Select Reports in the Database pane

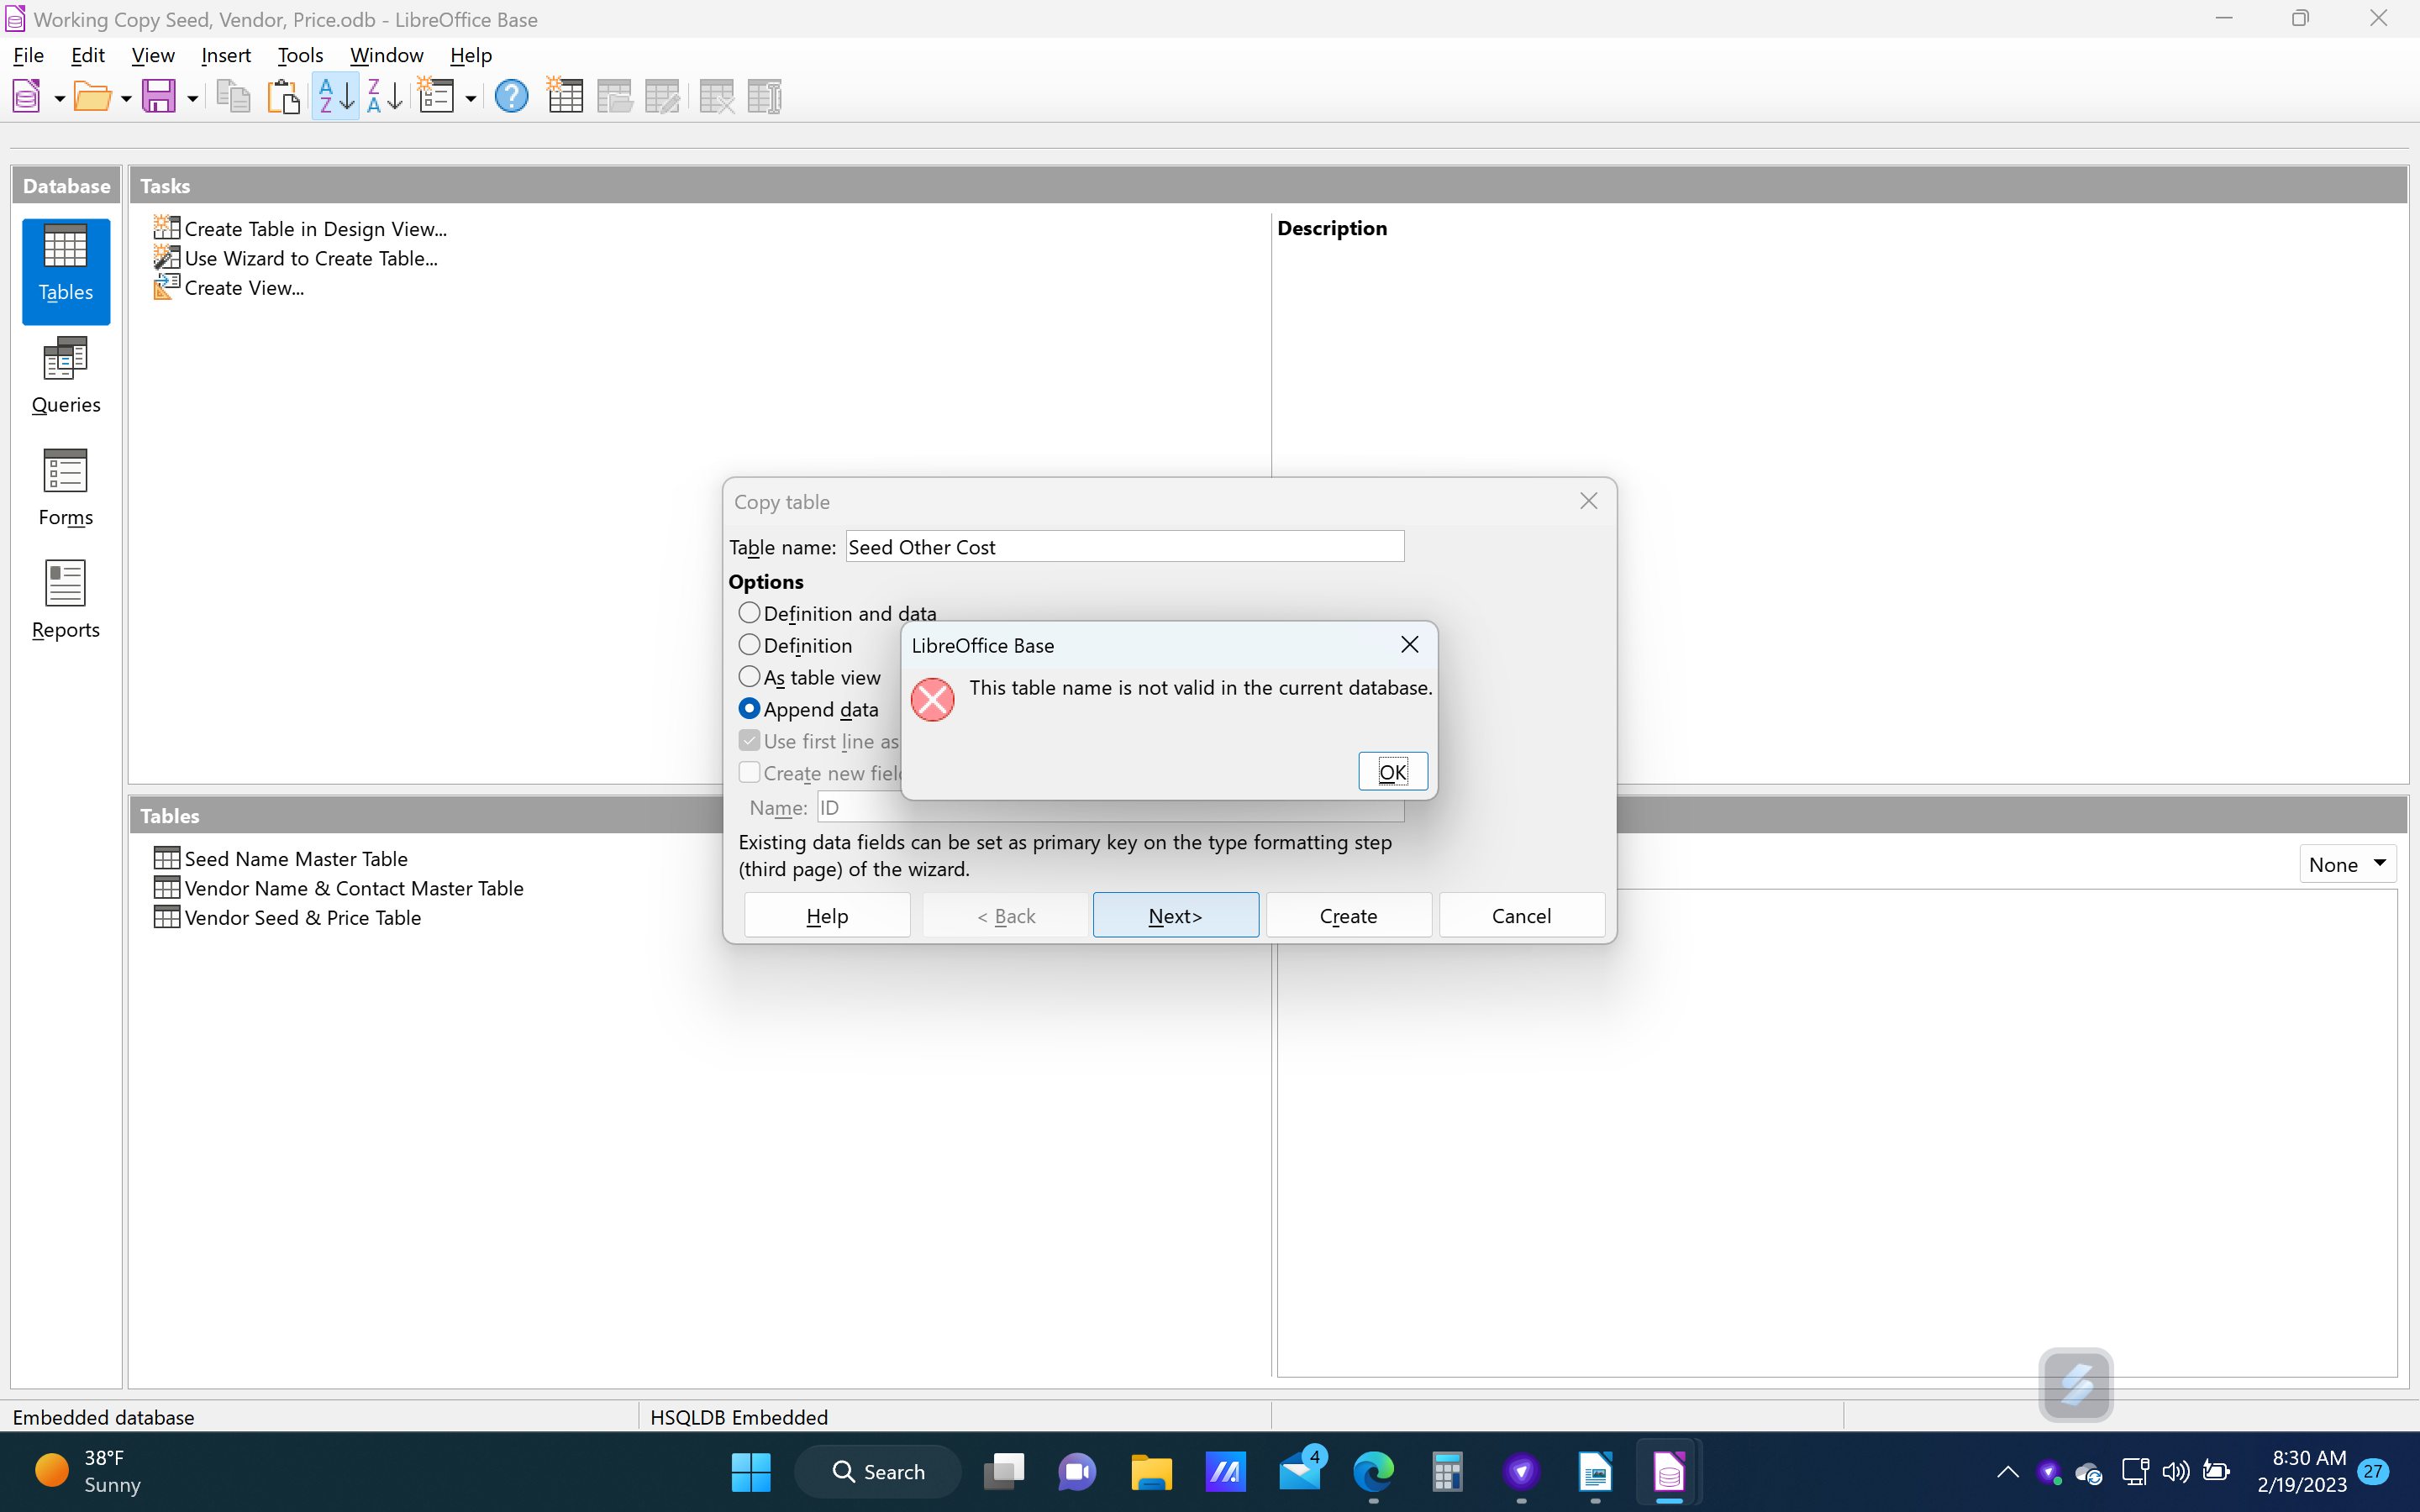pos(66,600)
